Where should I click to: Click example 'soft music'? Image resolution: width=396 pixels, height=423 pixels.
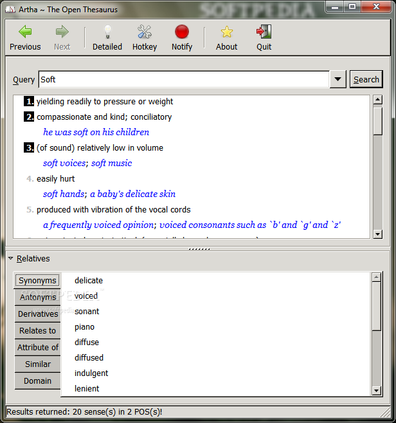(x=111, y=163)
